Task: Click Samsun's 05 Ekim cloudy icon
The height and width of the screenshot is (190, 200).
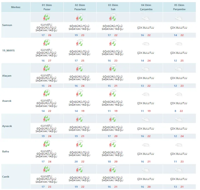Action: (179, 19)
